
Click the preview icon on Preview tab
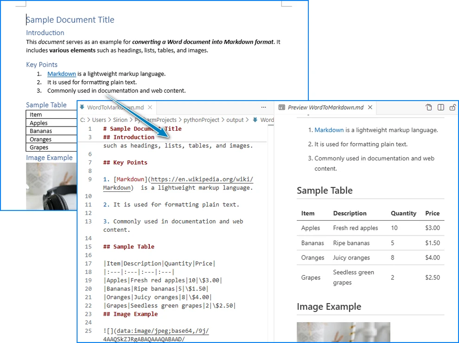(281, 107)
